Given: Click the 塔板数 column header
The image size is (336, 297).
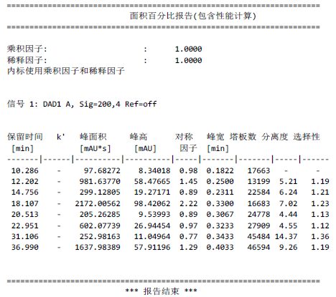Looking at the screenshot, I should 243,137.
